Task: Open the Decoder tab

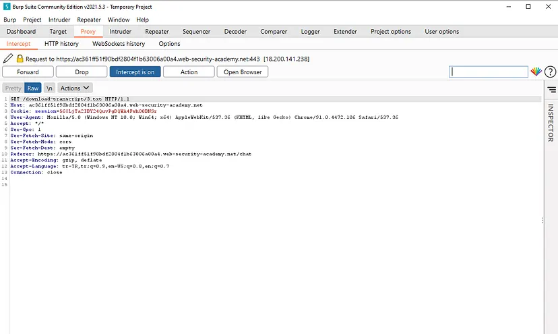Action: coord(235,31)
